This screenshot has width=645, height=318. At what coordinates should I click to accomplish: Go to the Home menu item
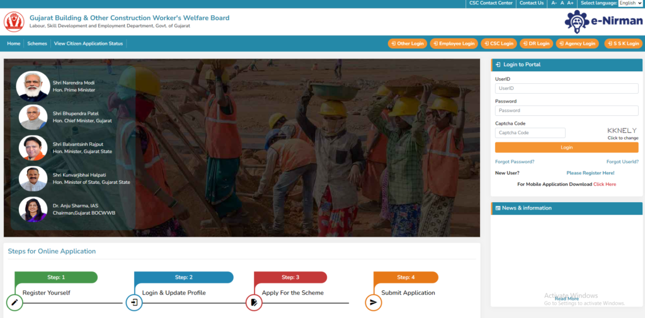[14, 43]
